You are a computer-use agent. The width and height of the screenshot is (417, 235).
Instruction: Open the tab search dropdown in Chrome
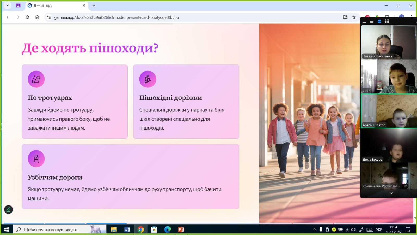tap(8, 5)
